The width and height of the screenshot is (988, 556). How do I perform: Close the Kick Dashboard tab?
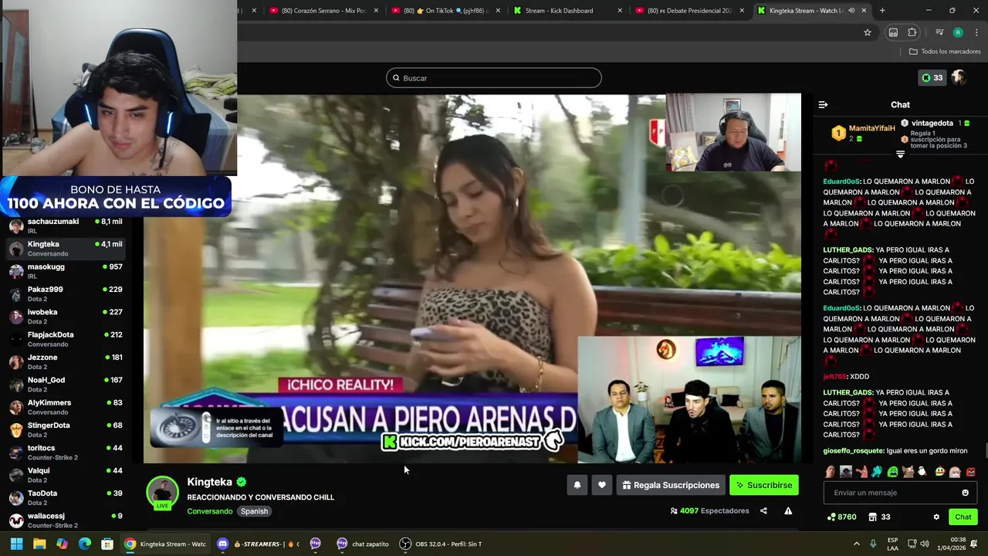click(x=621, y=11)
